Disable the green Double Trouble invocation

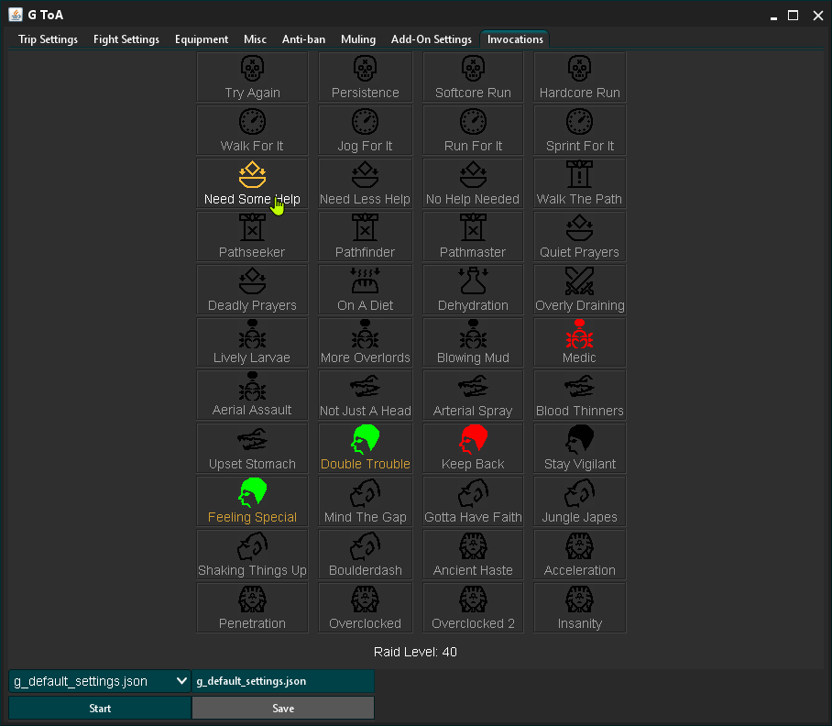[365, 448]
